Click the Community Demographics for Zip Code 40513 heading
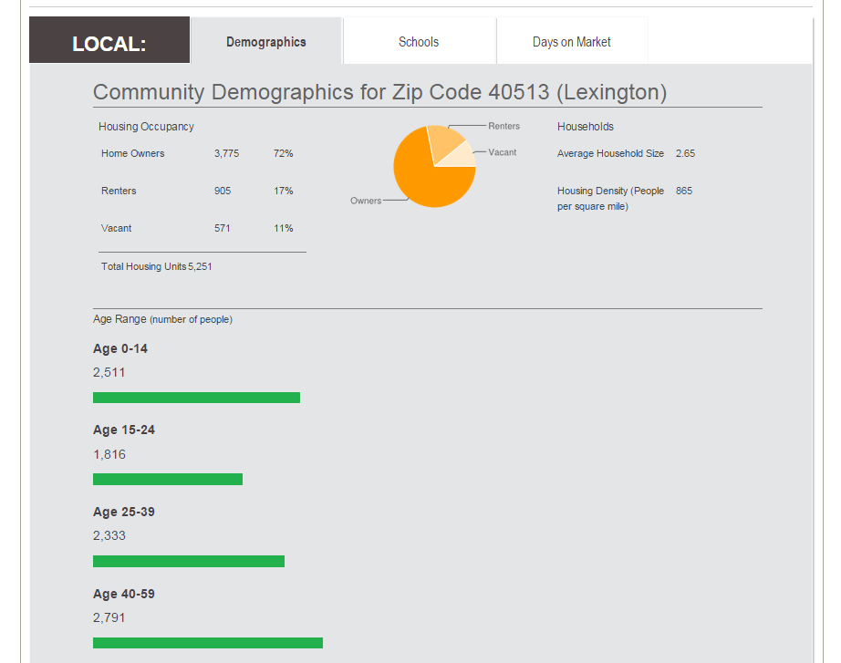841x663 pixels. point(379,92)
